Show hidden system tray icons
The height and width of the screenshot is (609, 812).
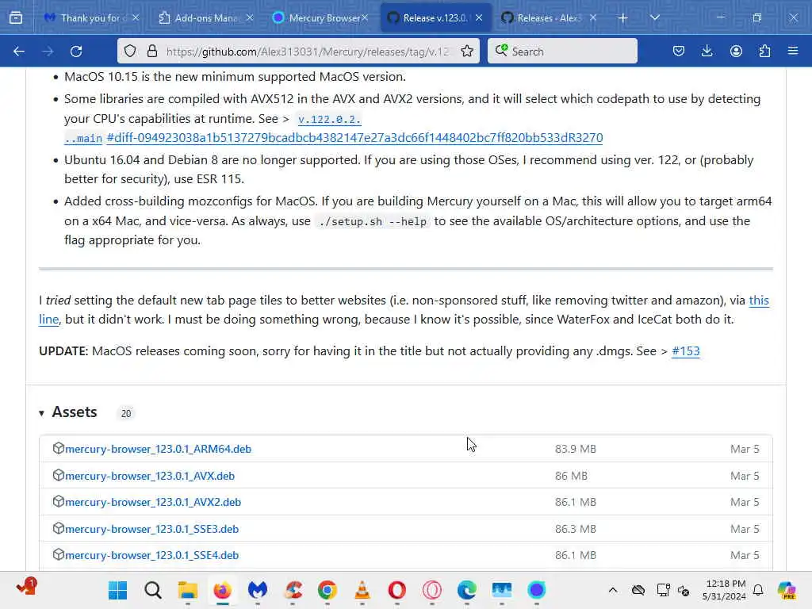coord(613,590)
